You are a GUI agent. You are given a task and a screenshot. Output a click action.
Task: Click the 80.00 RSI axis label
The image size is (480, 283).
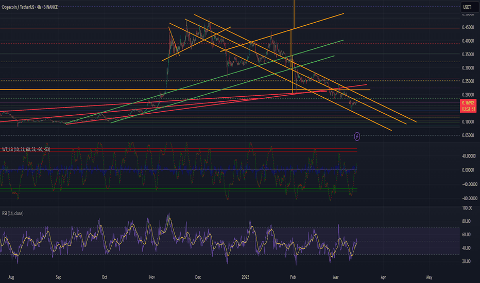pyautogui.click(x=466, y=221)
